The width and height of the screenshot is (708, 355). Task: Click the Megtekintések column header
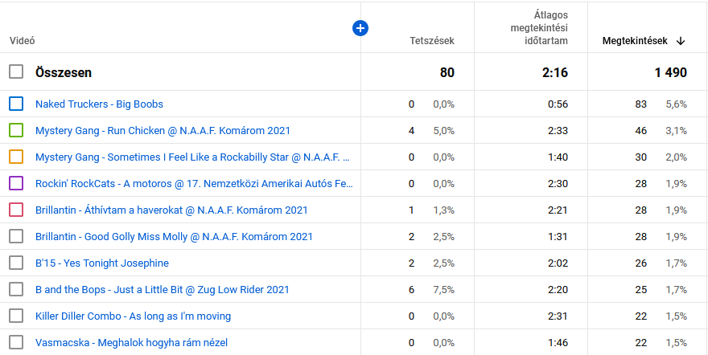[x=635, y=41]
